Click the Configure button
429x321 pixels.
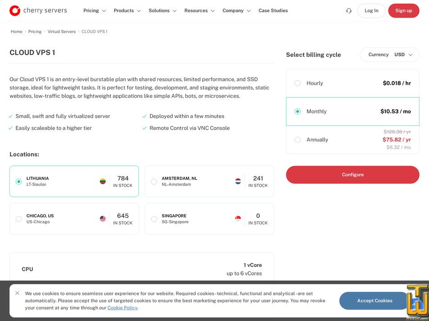tap(352, 175)
